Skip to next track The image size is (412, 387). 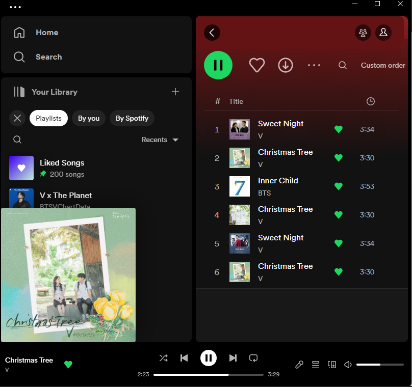tap(233, 358)
